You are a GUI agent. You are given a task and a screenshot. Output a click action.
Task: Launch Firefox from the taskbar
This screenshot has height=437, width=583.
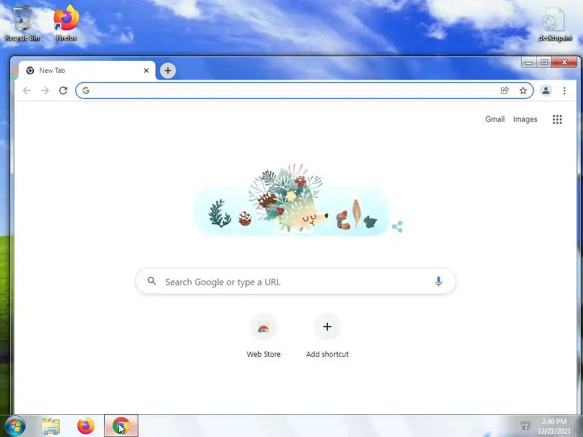coord(86,426)
